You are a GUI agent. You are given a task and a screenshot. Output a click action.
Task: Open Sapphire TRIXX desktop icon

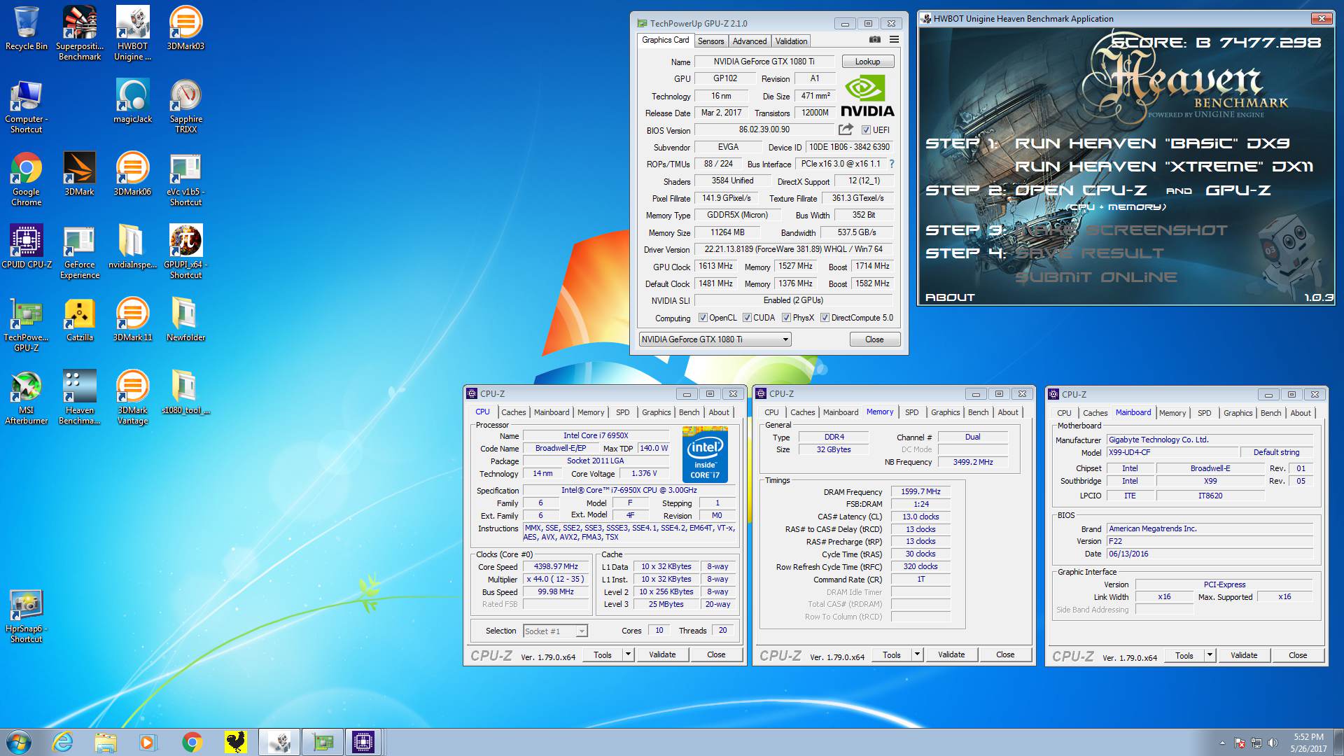tap(185, 106)
